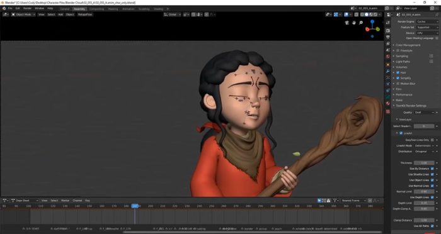Disable the Hair checkbox
Image resolution: width=441 pixels, height=234 pixels.
tap(398, 72)
